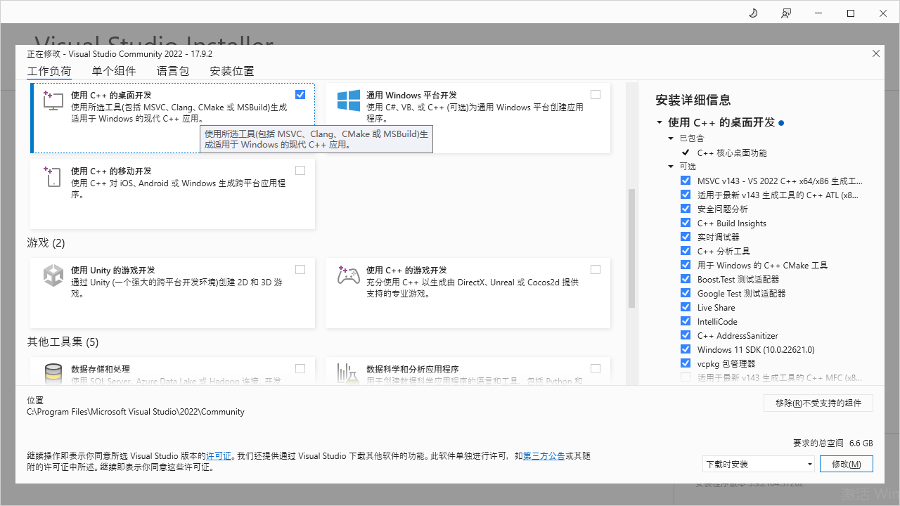The height and width of the screenshot is (506, 900).
Task: Collapse the 可选 section
Action: pyautogui.click(x=671, y=167)
